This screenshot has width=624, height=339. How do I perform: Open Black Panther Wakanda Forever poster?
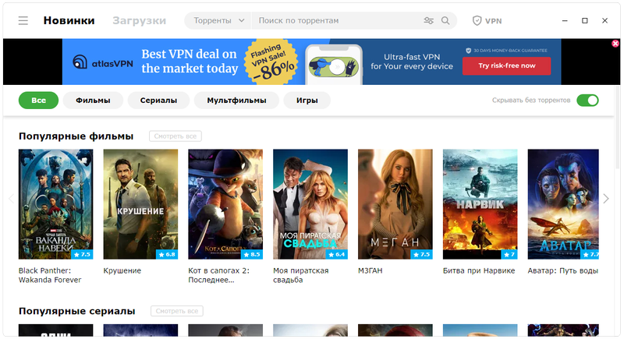click(x=55, y=204)
